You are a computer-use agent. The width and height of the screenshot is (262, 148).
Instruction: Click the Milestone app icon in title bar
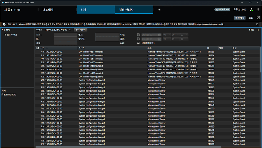pos(3,3)
